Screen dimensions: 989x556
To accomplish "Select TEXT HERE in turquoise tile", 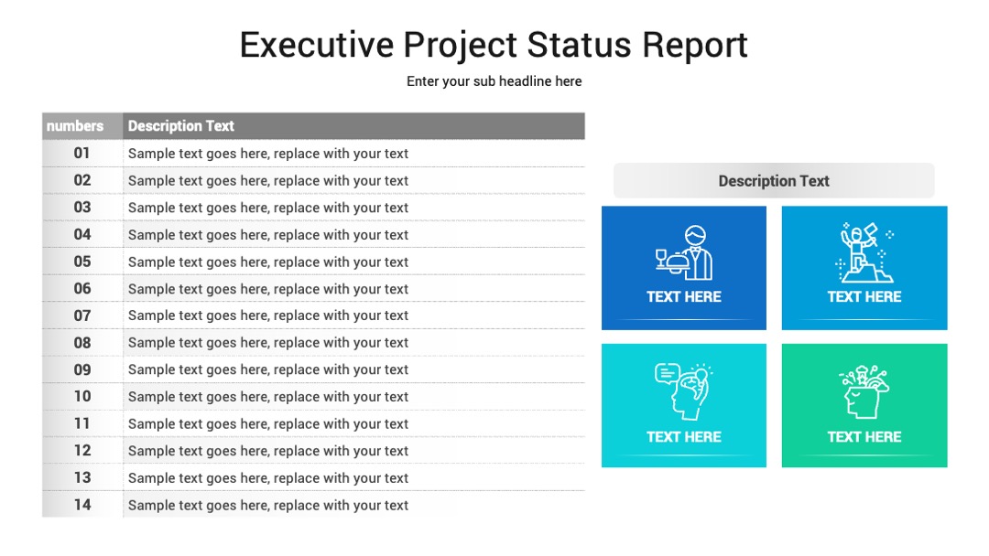I will tap(684, 436).
